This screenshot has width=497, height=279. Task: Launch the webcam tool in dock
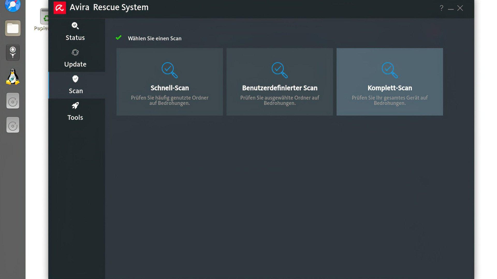click(x=13, y=52)
